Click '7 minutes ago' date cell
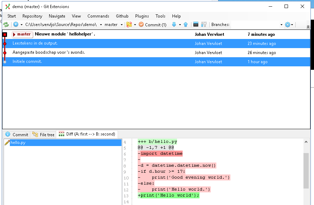314x205 pixels. click(261, 34)
